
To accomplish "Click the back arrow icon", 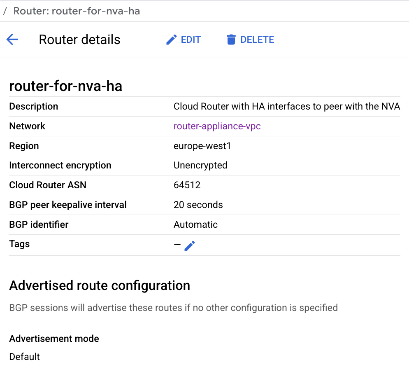I will [x=12, y=40].
